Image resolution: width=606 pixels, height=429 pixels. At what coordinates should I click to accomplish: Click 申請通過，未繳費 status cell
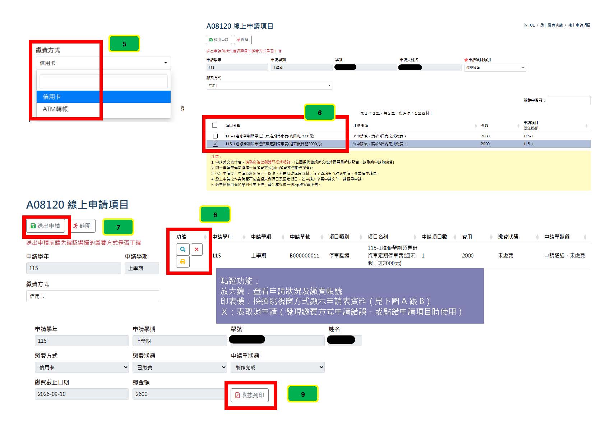tap(565, 256)
